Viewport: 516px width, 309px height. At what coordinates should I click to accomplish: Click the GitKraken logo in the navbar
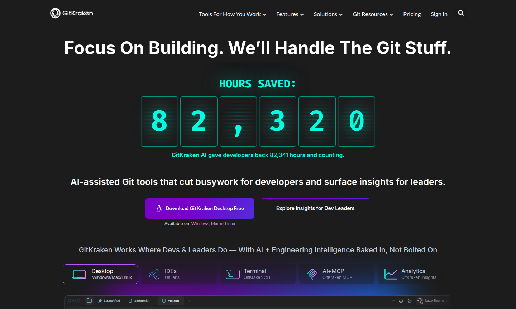71,13
